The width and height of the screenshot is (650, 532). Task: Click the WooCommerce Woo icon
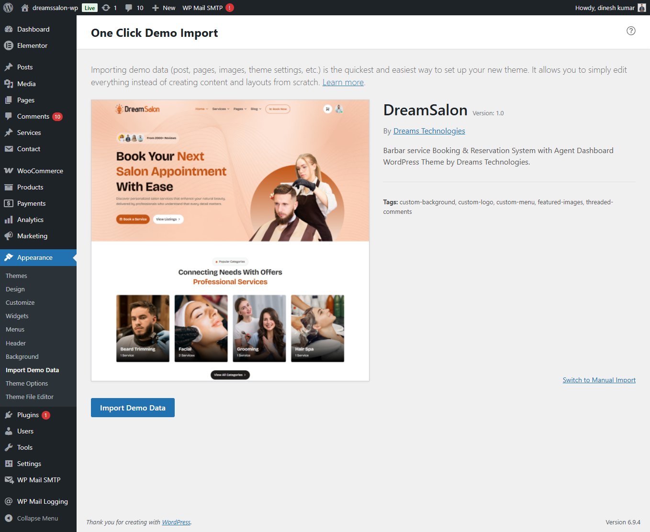click(x=9, y=171)
